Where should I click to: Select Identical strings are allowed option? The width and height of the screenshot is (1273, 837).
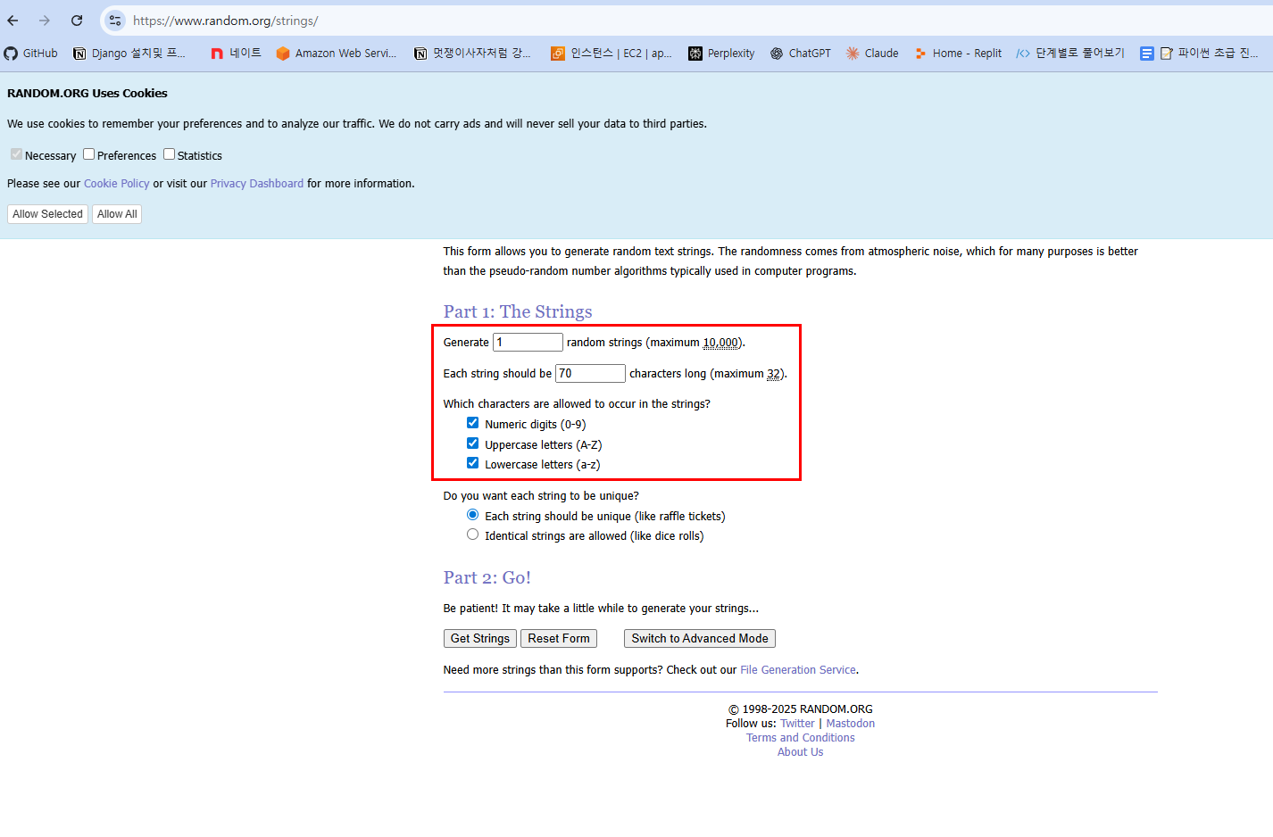(473, 535)
